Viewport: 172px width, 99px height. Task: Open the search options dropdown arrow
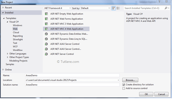[169, 8]
